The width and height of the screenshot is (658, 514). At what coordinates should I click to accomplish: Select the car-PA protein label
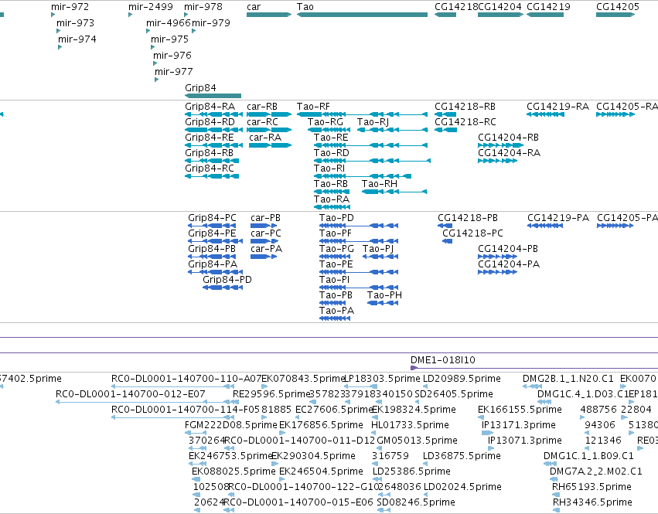coord(267,249)
